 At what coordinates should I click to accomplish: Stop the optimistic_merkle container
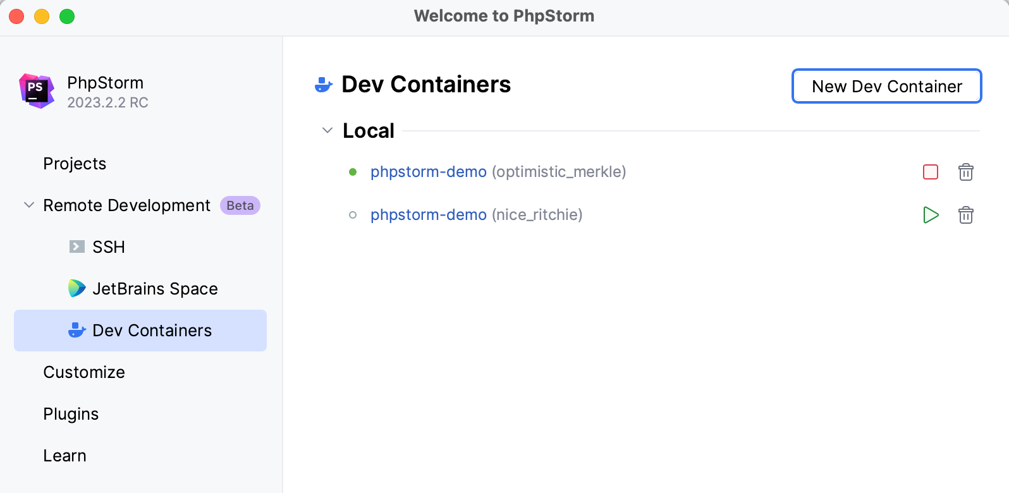(931, 172)
